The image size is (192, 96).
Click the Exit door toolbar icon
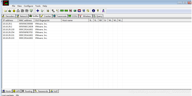[103, 11]
